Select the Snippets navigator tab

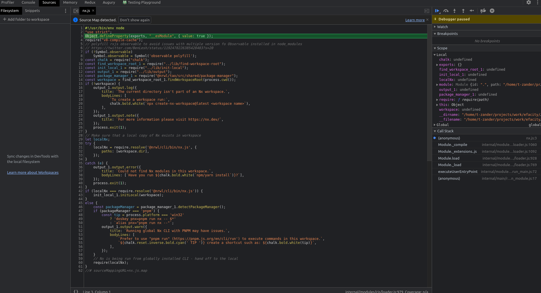point(32,11)
